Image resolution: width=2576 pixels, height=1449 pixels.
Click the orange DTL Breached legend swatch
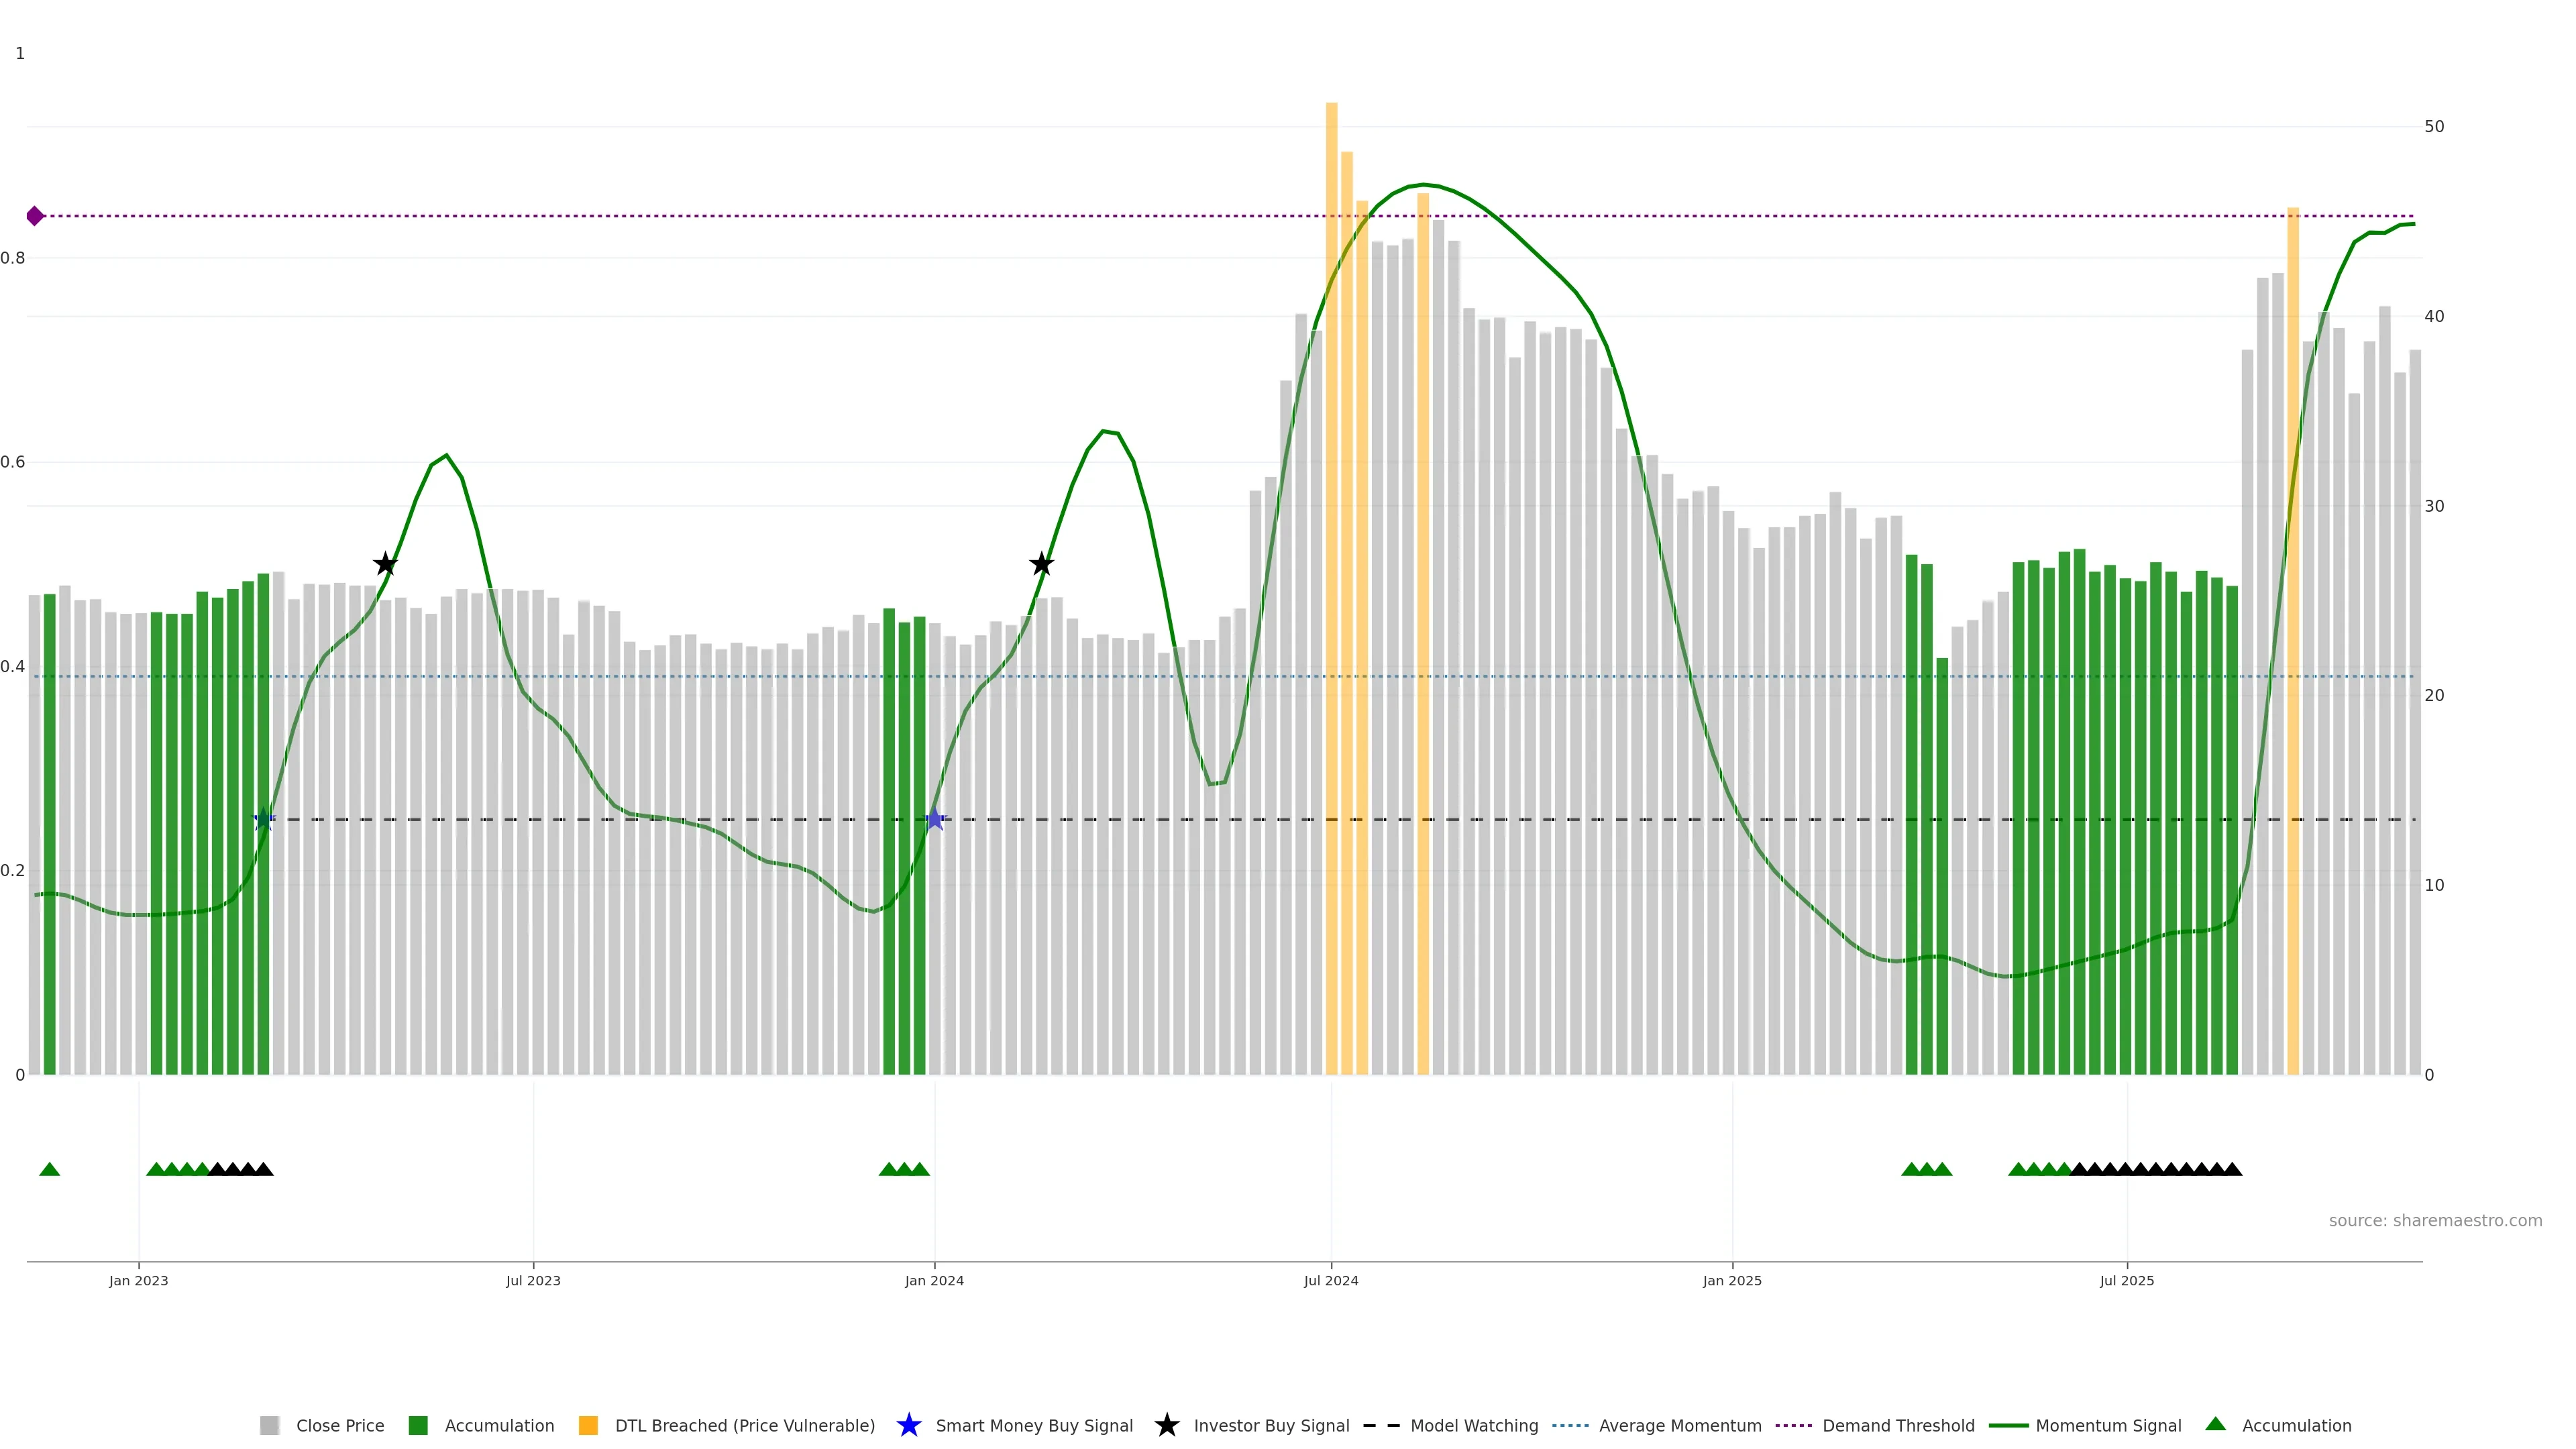(x=588, y=1426)
